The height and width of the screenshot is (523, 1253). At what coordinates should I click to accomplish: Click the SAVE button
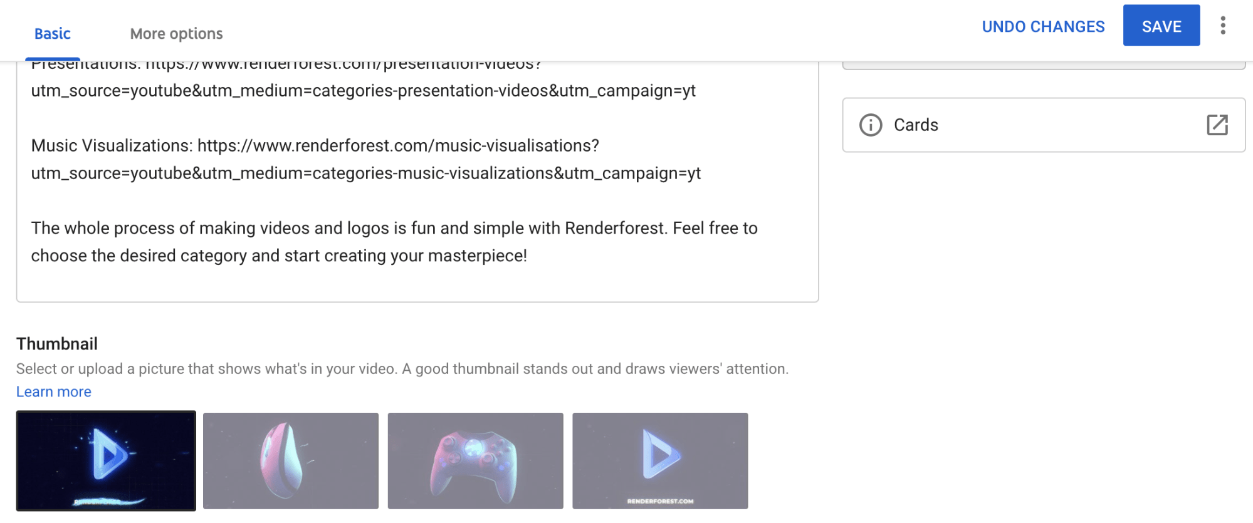click(x=1161, y=26)
